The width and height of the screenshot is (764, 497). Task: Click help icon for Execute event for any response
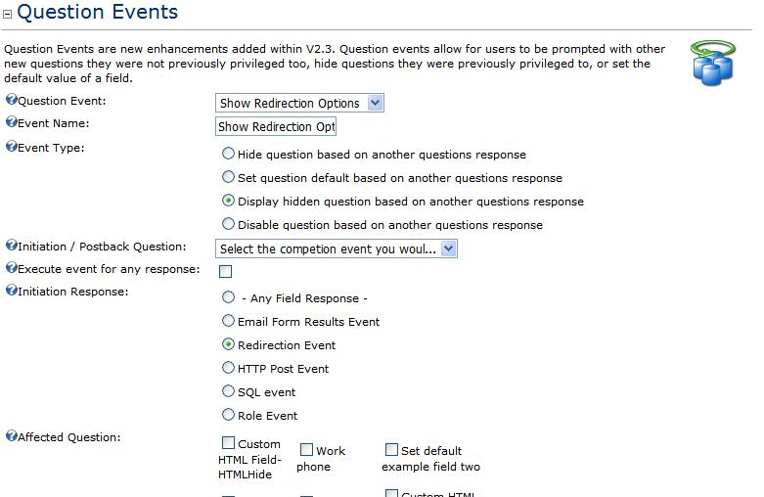[11, 267]
